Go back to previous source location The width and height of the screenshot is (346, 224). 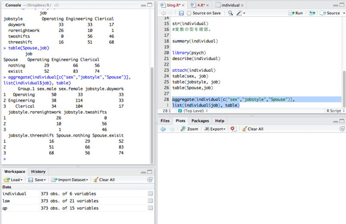pyautogui.click(x=163, y=13)
